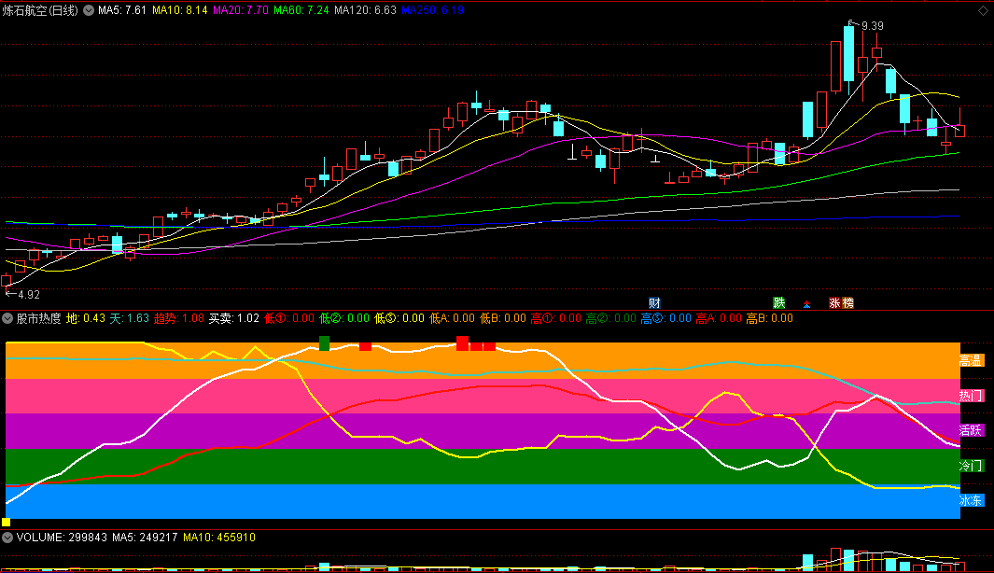Open the VOLUME indicator dropdown arrow
The width and height of the screenshot is (994, 573).
[8, 538]
